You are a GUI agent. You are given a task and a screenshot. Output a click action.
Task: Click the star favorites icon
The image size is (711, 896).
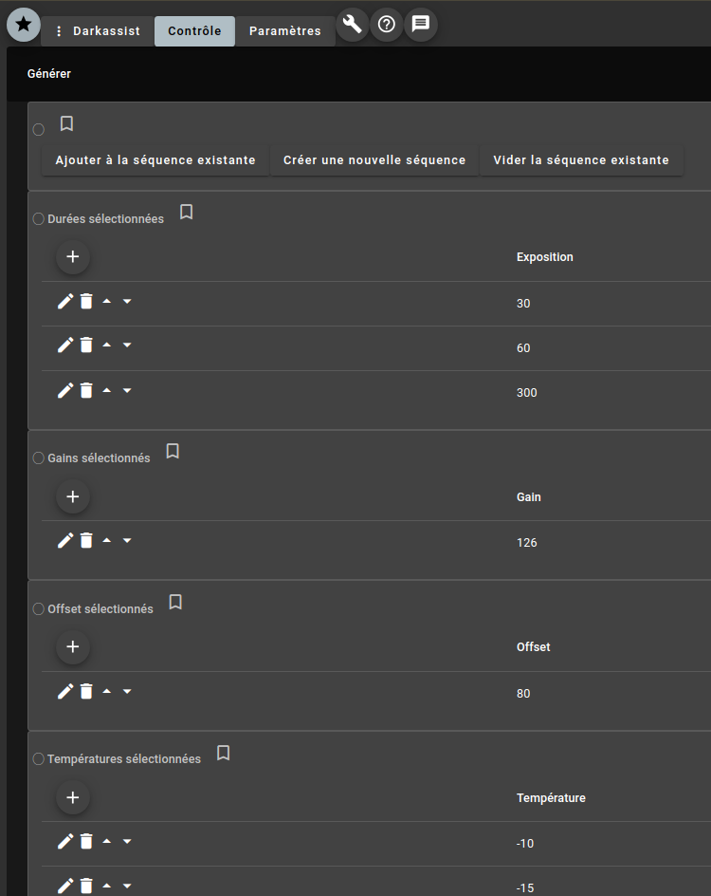tap(24, 24)
